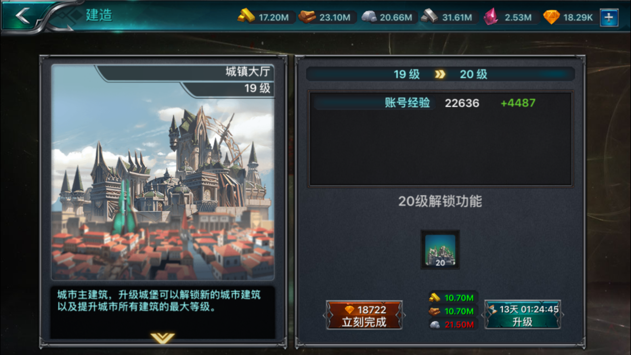Click 立刻完成 instant finish button
This screenshot has height=355, width=631.
click(364, 315)
